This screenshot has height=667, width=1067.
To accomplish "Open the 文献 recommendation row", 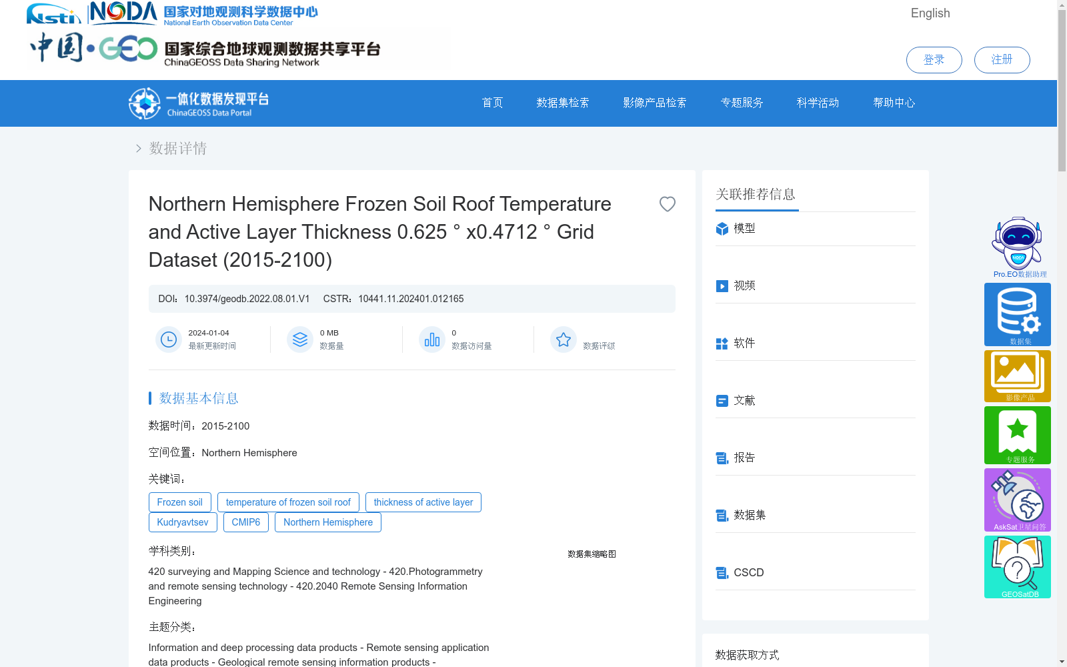I will tap(816, 401).
